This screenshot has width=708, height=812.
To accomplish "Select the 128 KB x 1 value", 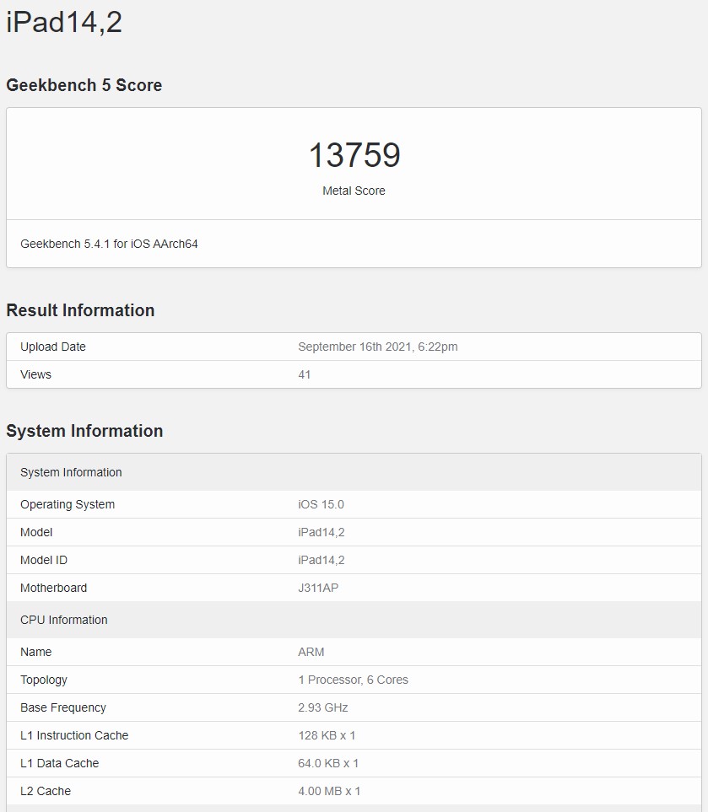I will [327, 735].
